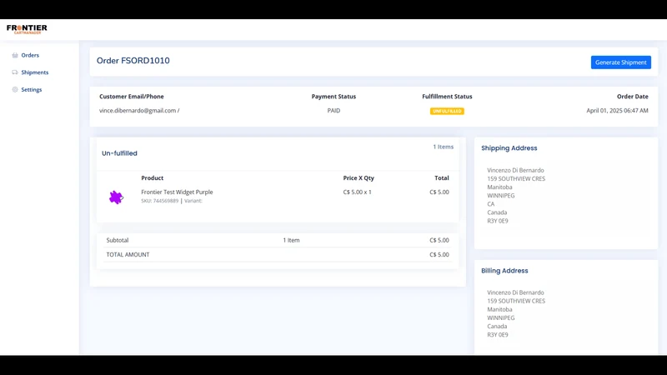The image size is (667, 375).
Task: Click the C$ 5.00 total amount value
Action: tap(439, 255)
